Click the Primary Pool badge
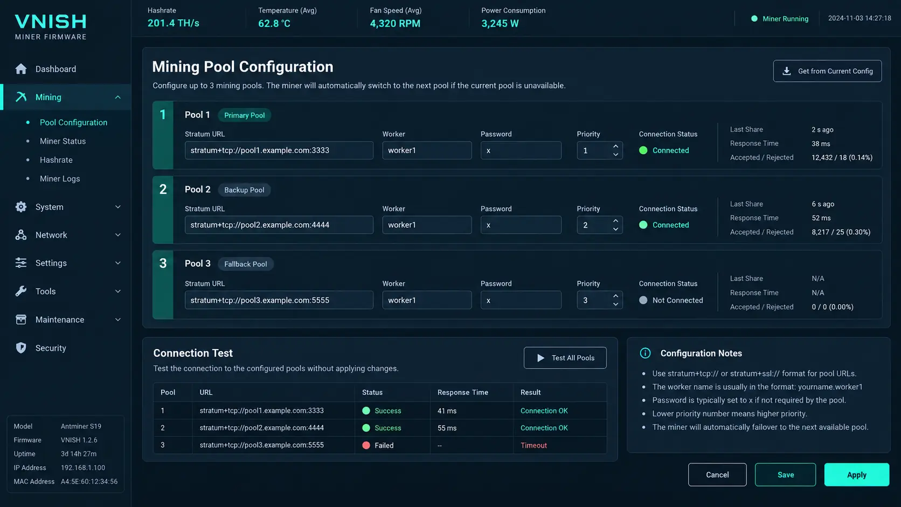901x507 pixels. pyautogui.click(x=245, y=115)
